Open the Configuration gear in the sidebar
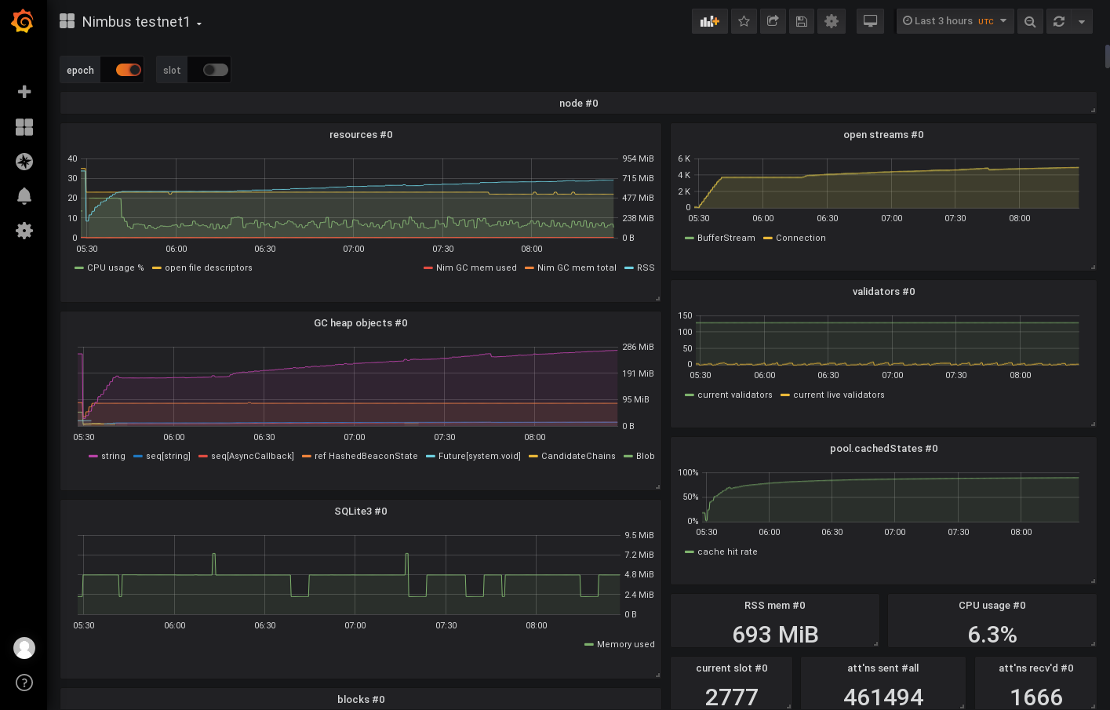 24,231
